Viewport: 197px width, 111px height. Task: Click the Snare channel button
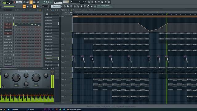[x=8, y=36]
